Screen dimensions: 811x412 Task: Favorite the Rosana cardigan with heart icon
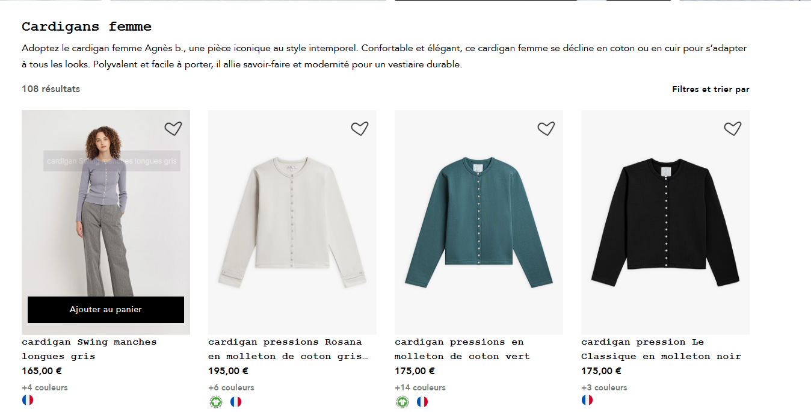pyautogui.click(x=359, y=129)
